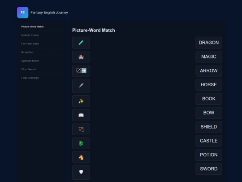The width and height of the screenshot is (242, 182).
Task: Select the dagger sword emoji tile
Action: coord(81,86)
